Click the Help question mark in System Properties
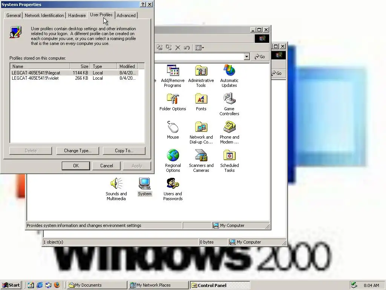Screen dimensions: 386x290 [x=143, y=5]
